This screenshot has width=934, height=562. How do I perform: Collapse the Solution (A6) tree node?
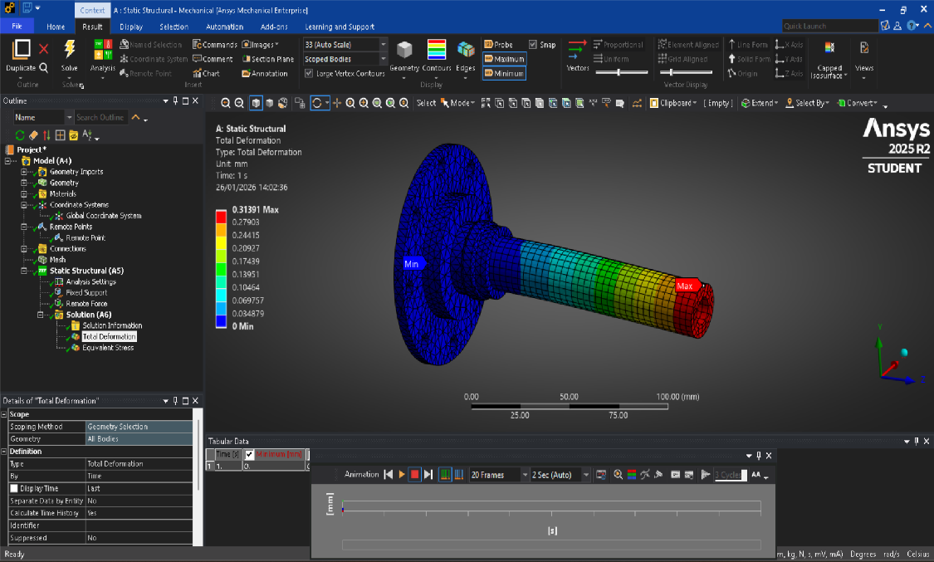(x=41, y=315)
